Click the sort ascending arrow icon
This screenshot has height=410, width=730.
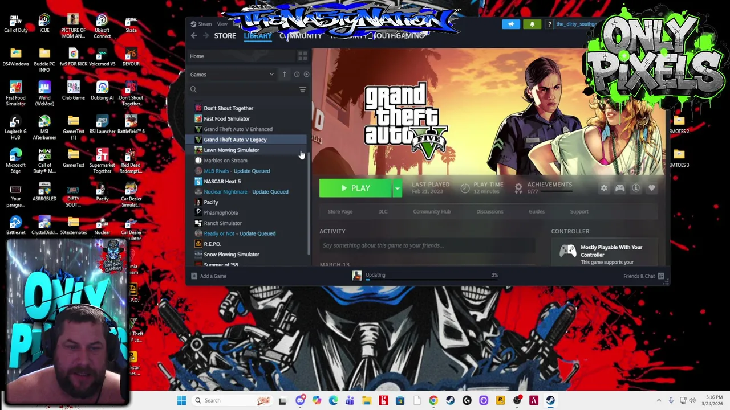[x=285, y=75]
